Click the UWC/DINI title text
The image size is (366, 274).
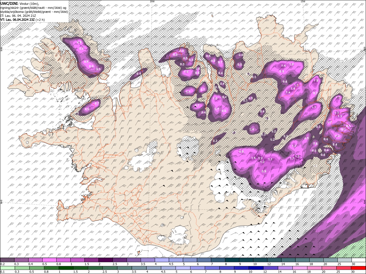coord(9,3)
